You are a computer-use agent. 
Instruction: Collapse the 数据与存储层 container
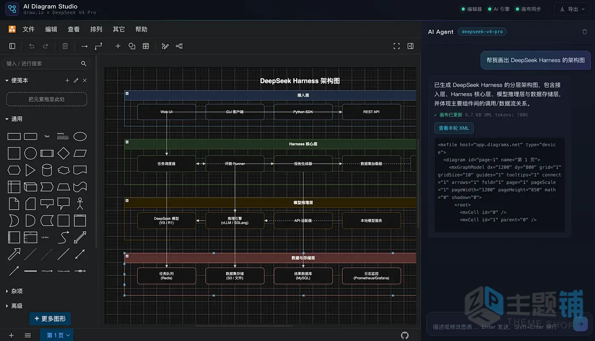127,256
